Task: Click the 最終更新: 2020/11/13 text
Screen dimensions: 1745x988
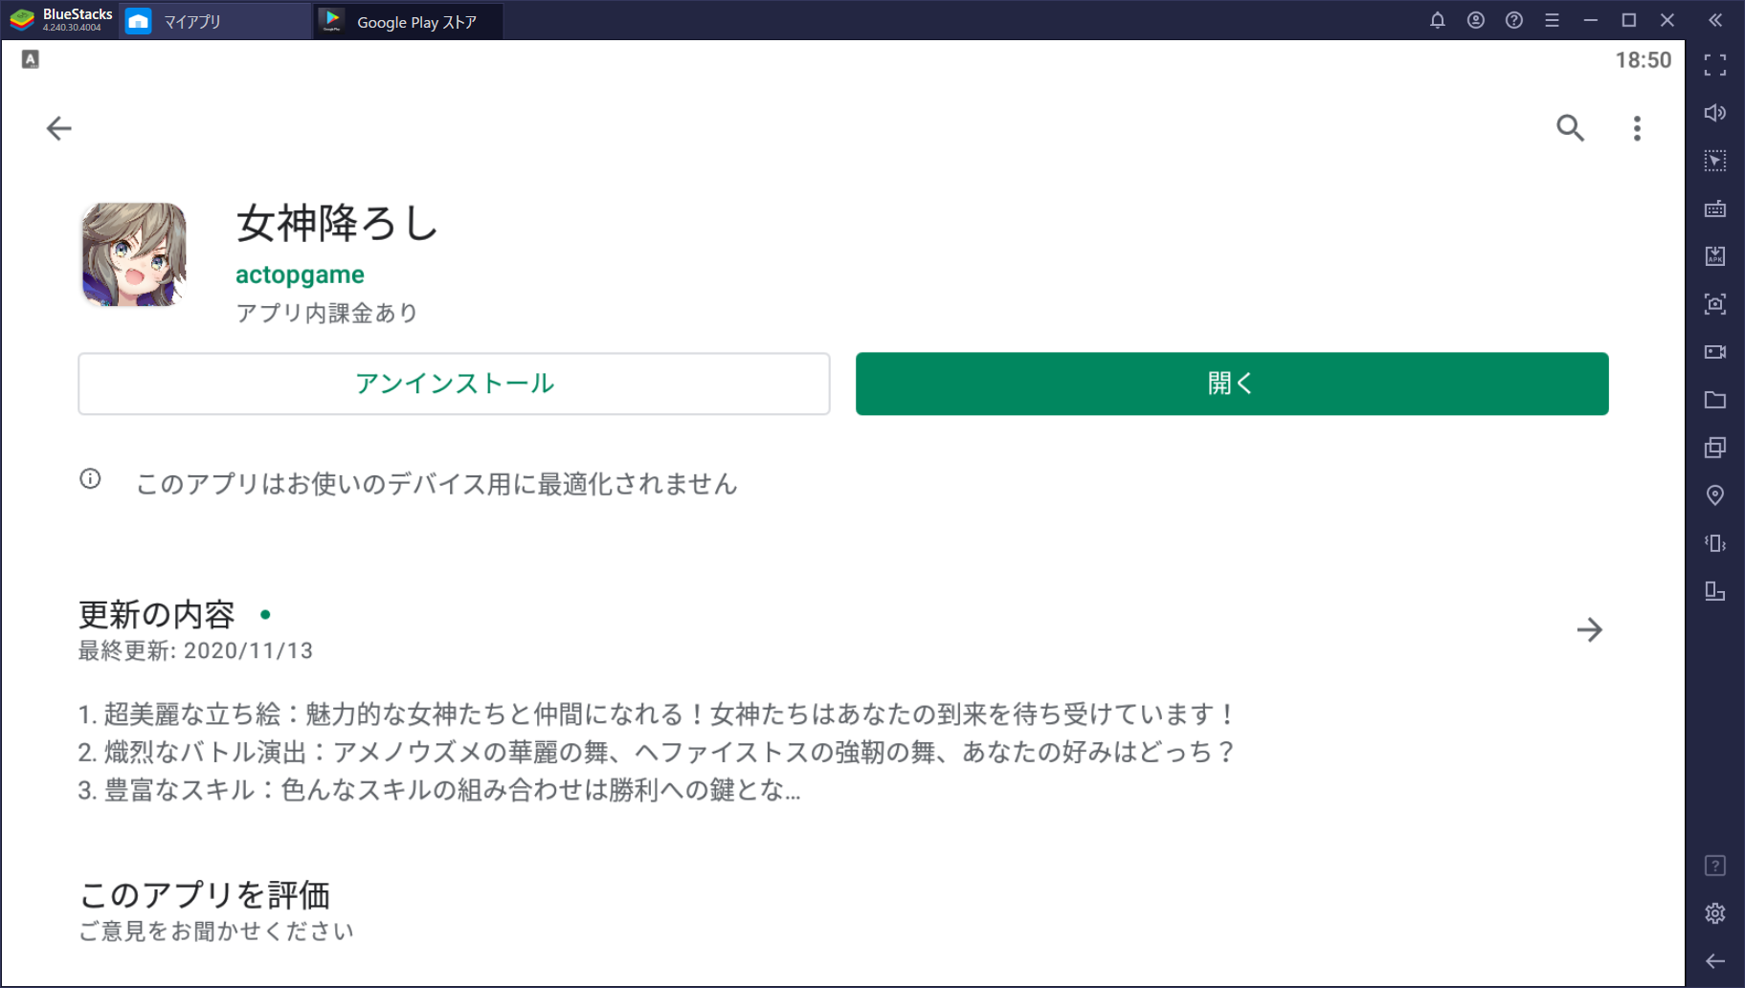Action: point(195,651)
